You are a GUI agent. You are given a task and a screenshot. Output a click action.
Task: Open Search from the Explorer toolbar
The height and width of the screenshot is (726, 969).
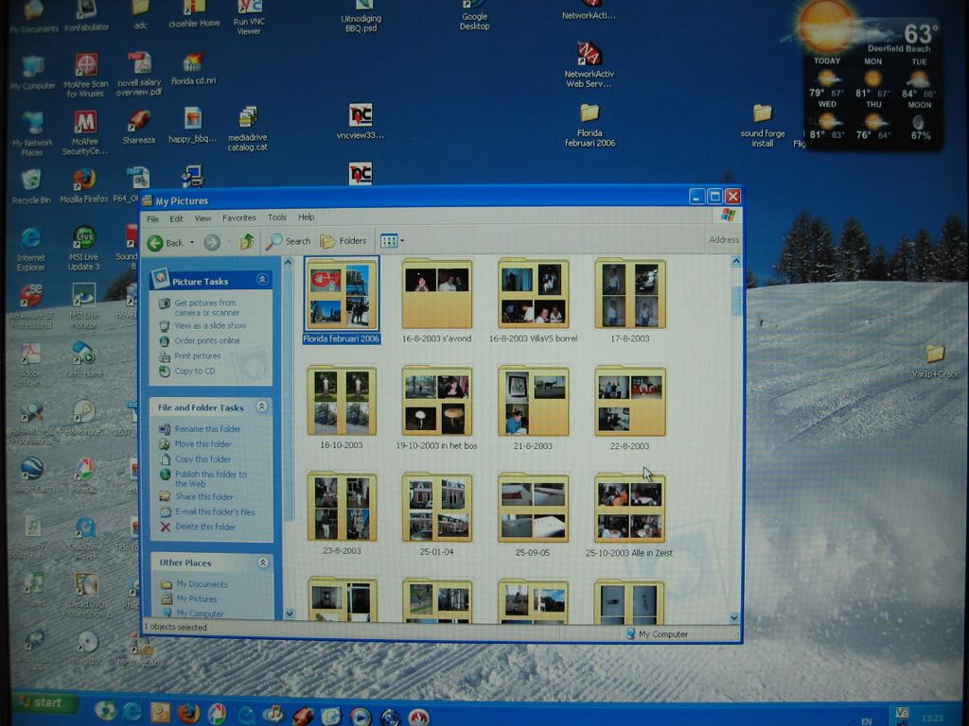[289, 241]
